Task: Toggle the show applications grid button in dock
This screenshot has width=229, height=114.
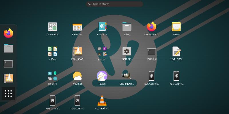Action: 8,93
